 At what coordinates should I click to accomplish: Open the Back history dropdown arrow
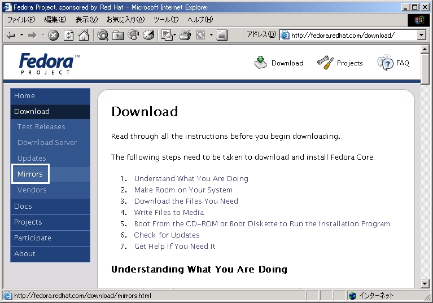21,35
